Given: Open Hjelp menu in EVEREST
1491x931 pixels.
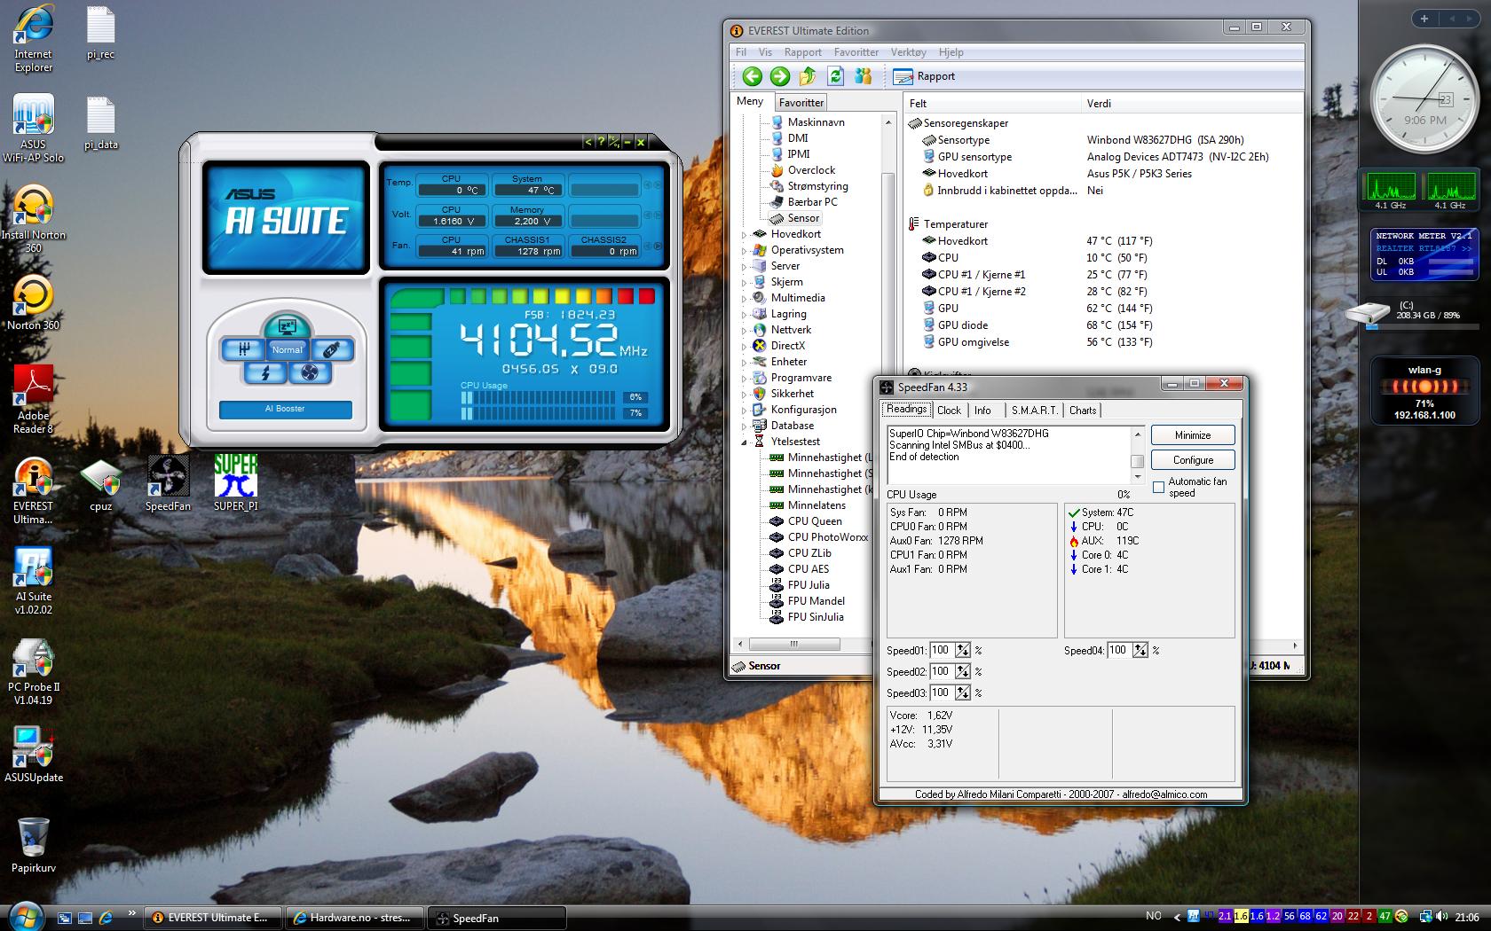Looking at the screenshot, I should coord(951,52).
